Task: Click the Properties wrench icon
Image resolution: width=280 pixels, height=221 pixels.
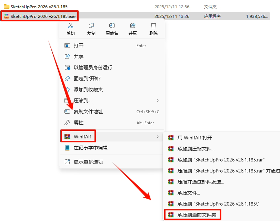Action: pyautogui.click(x=67, y=123)
